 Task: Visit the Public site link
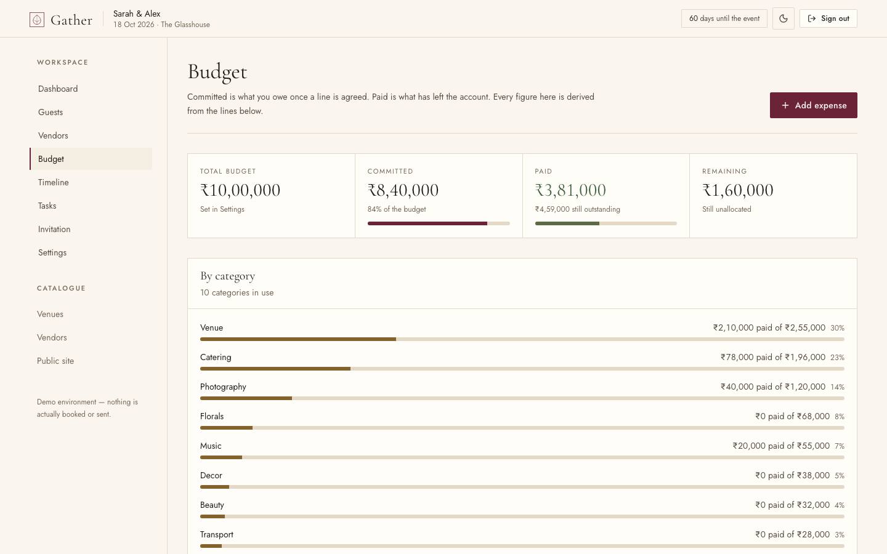click(x=55, y=361)
